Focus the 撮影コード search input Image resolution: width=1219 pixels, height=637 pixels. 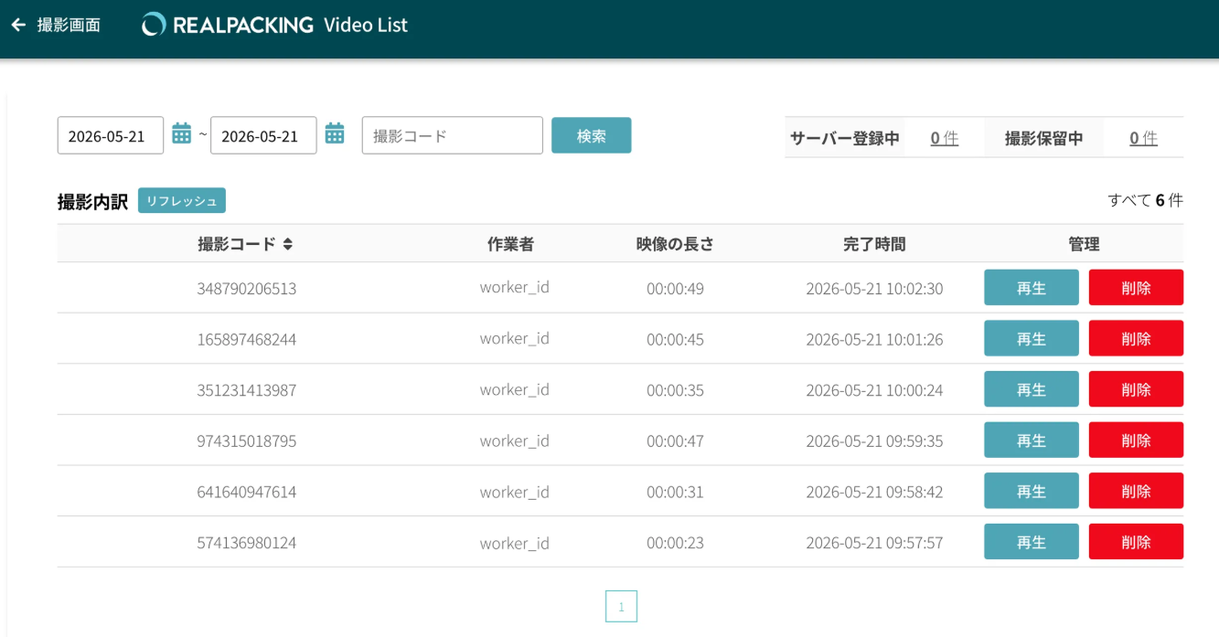tap(453, 135)
